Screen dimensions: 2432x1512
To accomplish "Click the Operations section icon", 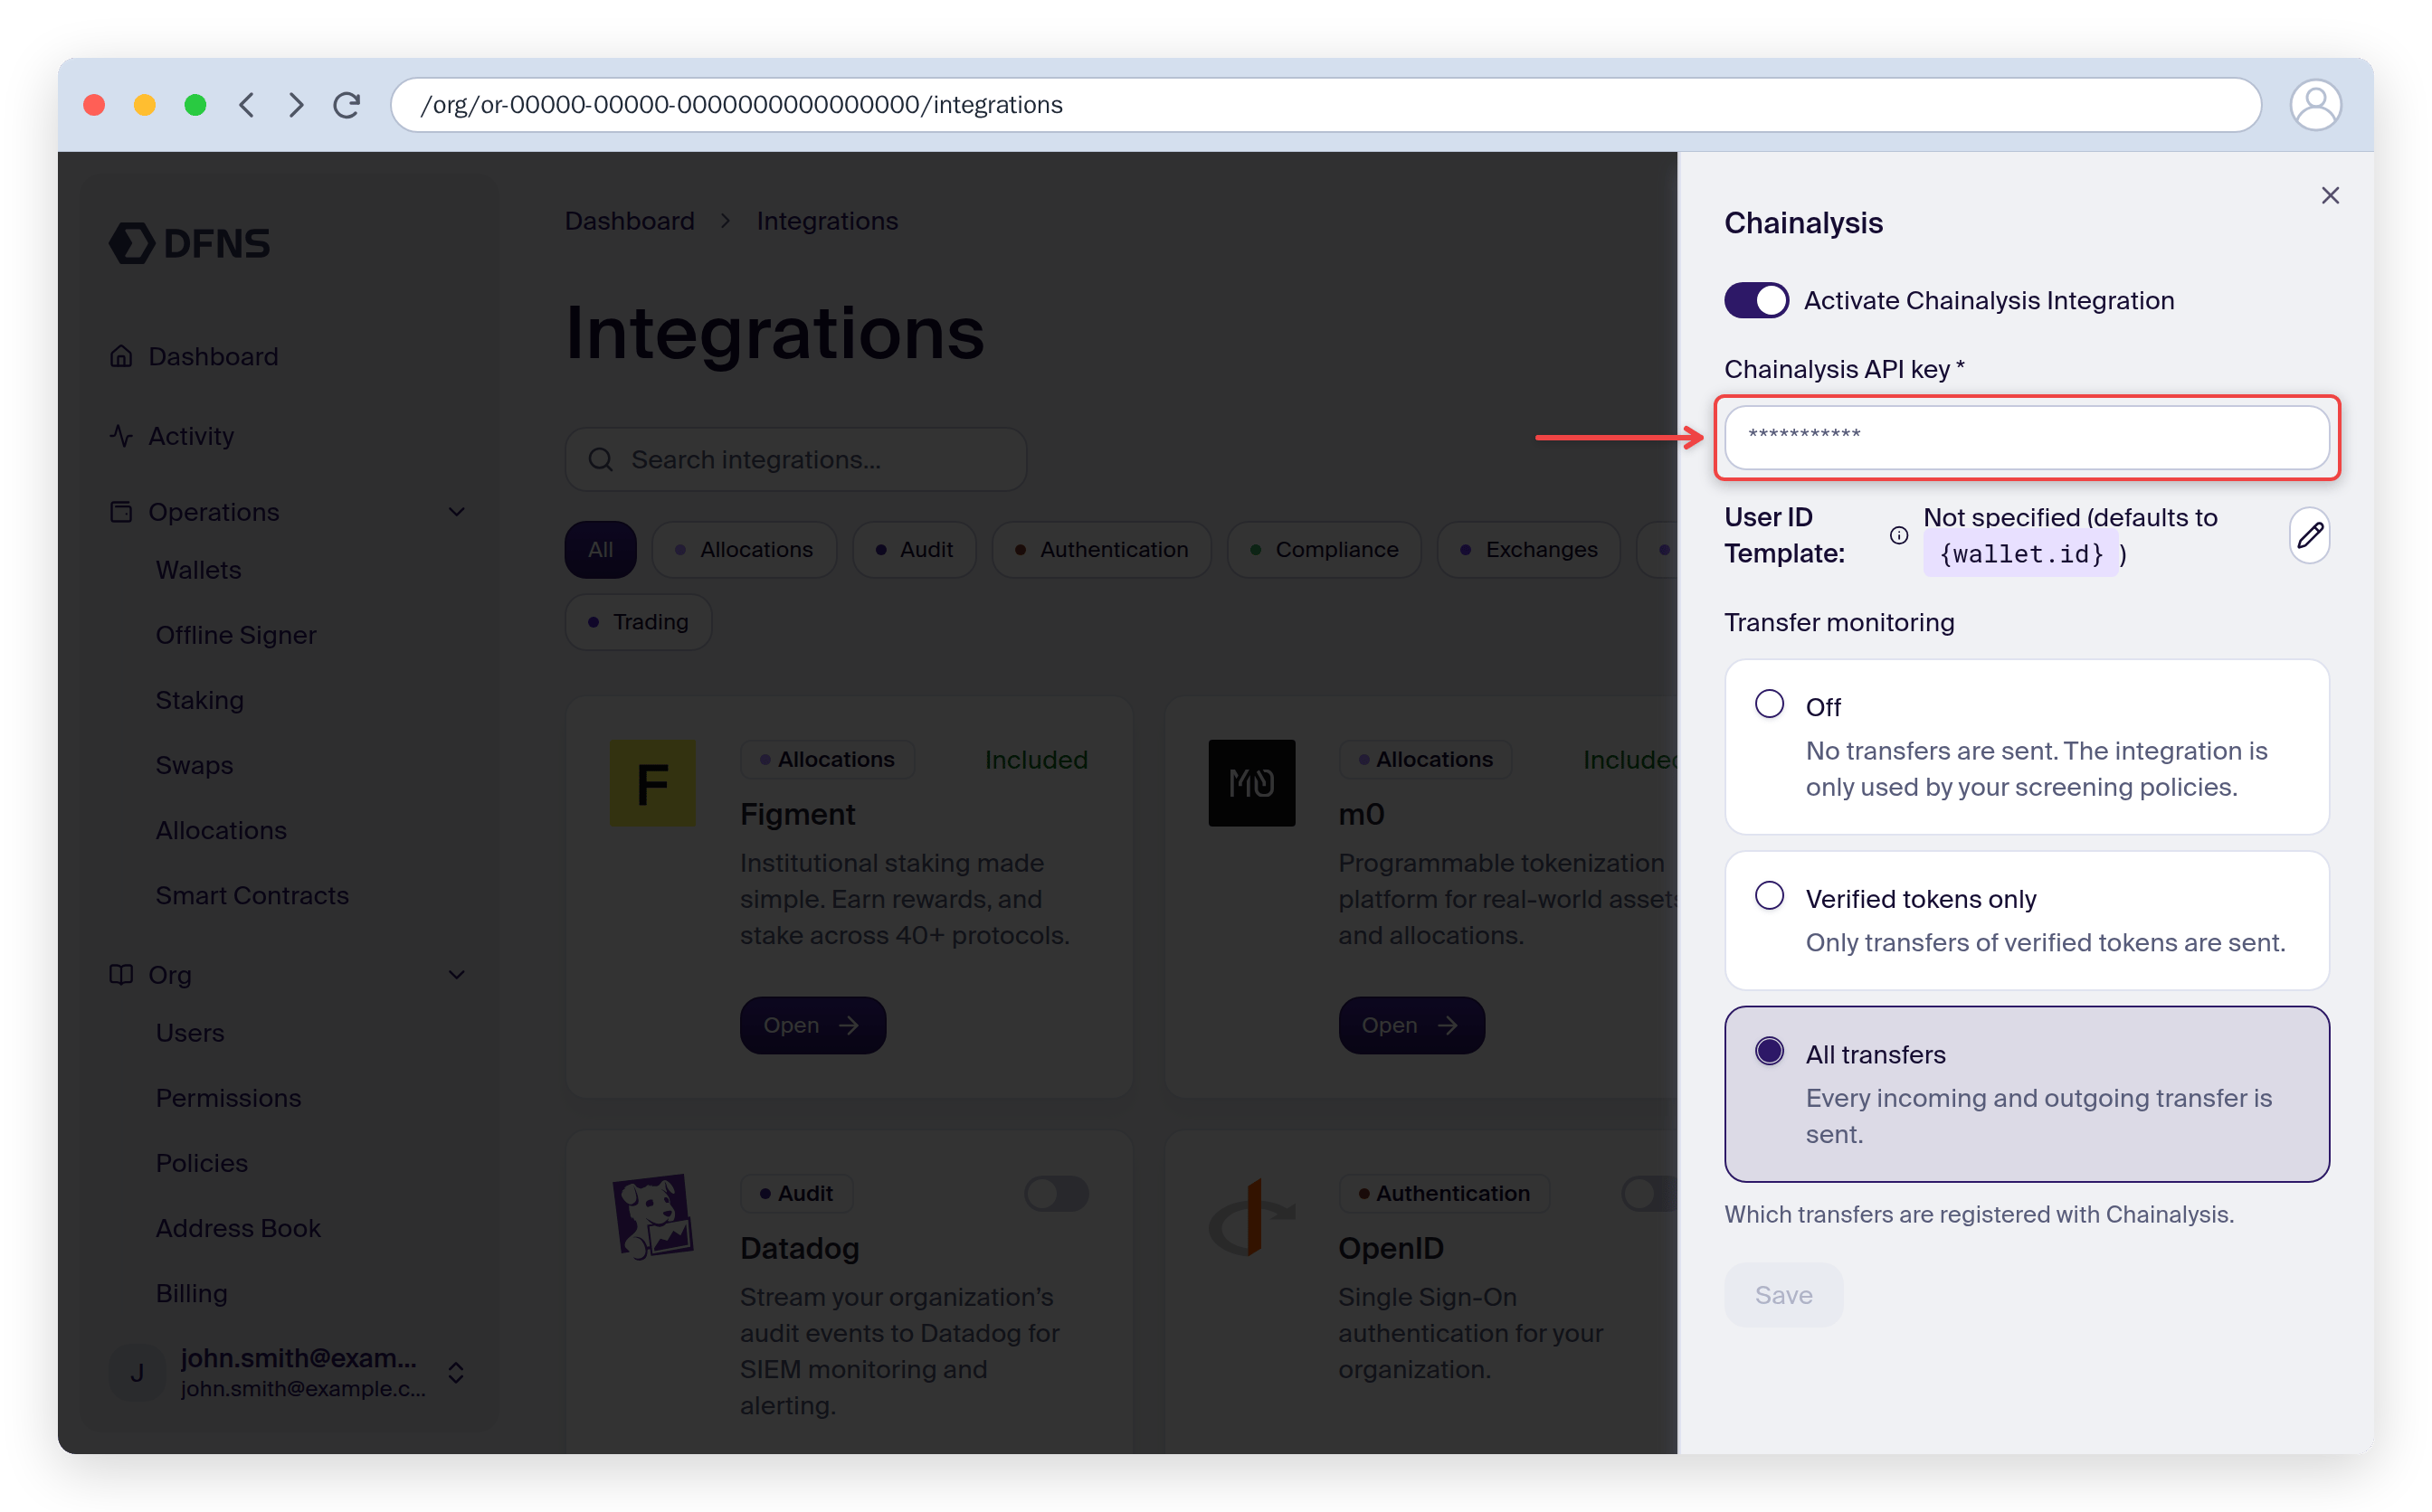I will click(121, 512).
